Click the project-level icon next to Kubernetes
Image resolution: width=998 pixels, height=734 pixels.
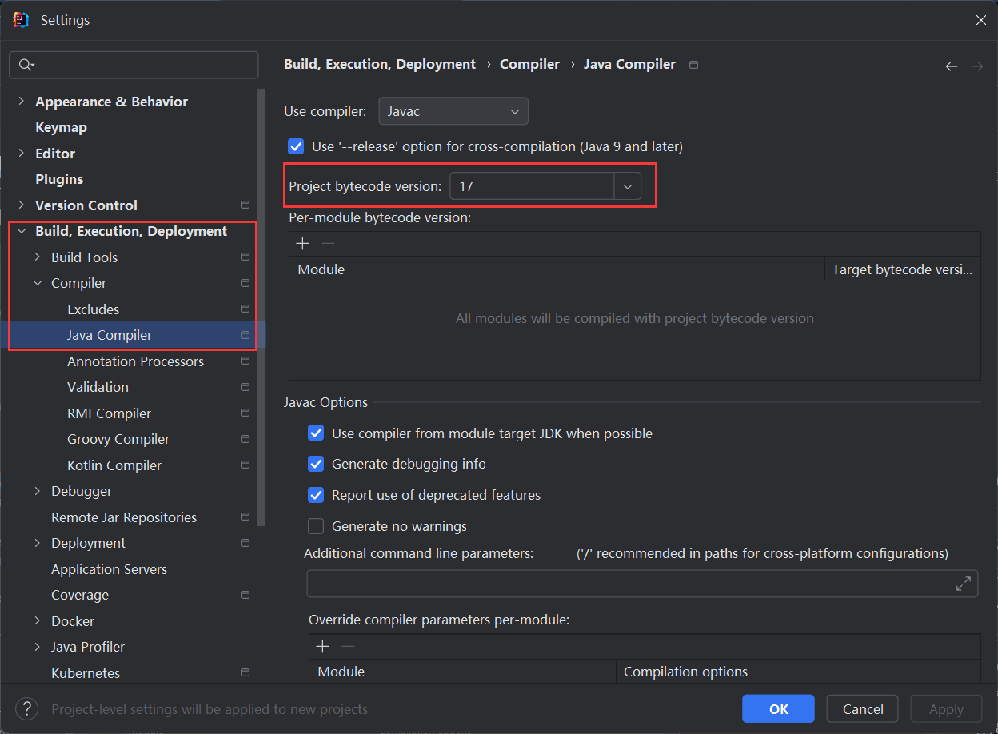pyautogui.click(x=245, y=673)
